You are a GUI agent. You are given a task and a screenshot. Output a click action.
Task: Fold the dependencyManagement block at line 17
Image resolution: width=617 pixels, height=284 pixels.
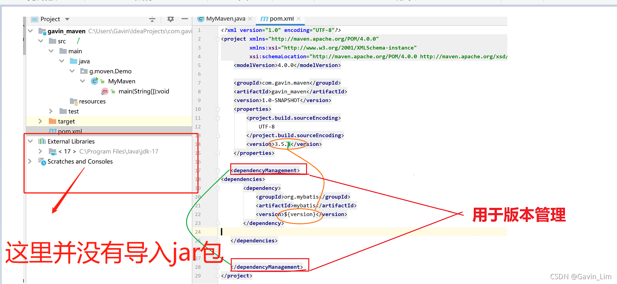click(x=218, y=171)
